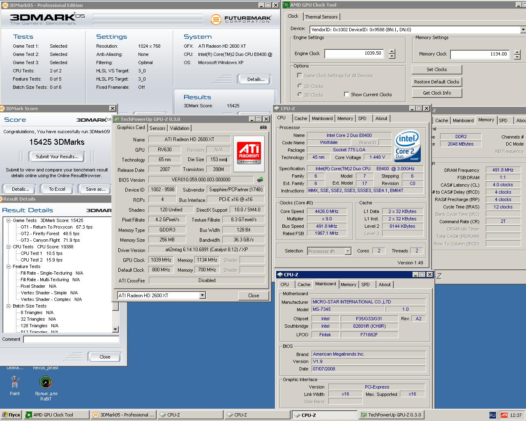Open Mainboard tab in top CPU-Z window
Viewport: 526px width, 421px height.
tap(322, 118)
